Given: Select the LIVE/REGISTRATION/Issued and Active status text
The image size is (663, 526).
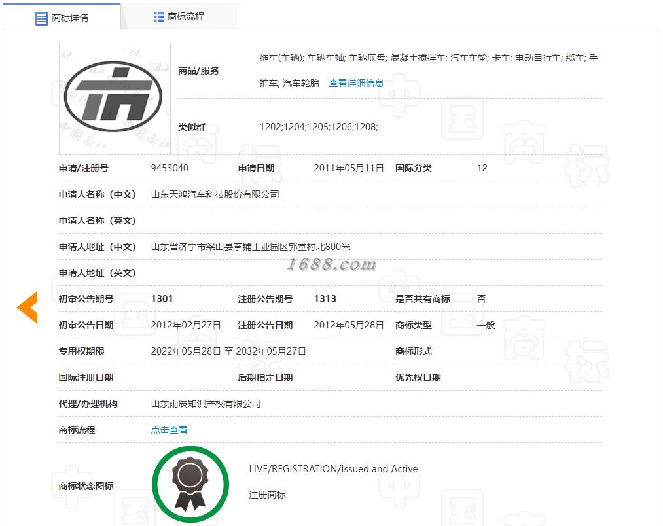Looking at the screenshot, I should tap(333, 469).
